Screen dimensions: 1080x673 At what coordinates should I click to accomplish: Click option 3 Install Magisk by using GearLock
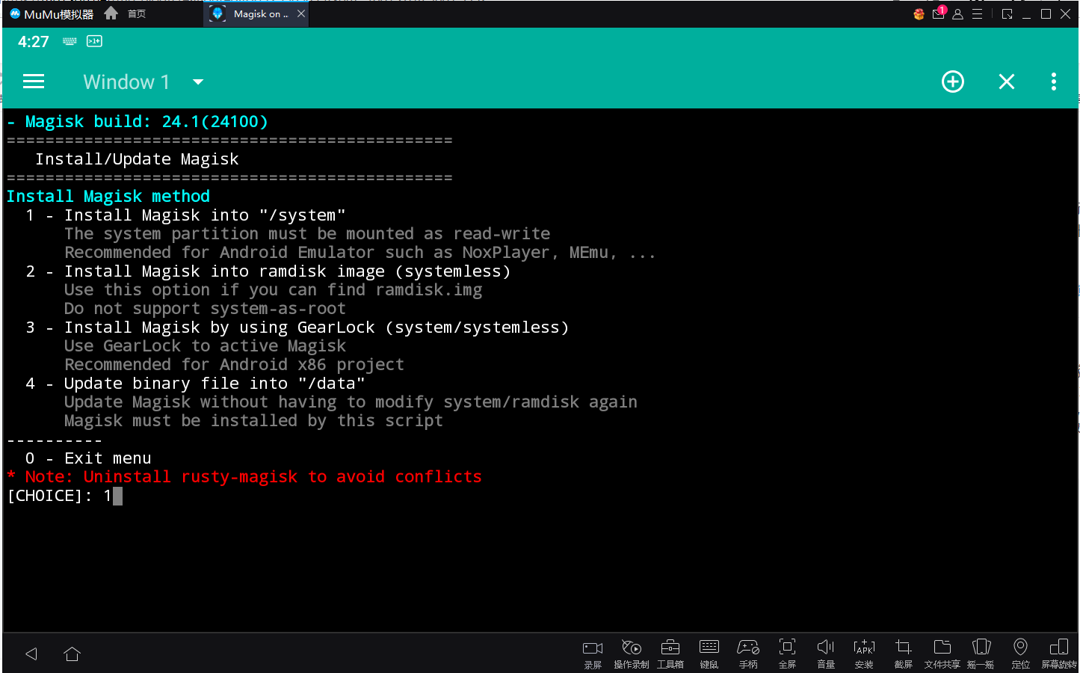pos(297,328)
